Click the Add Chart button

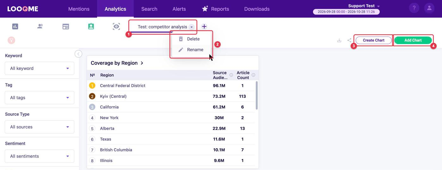pyautogui.click(x=413, y=40)
